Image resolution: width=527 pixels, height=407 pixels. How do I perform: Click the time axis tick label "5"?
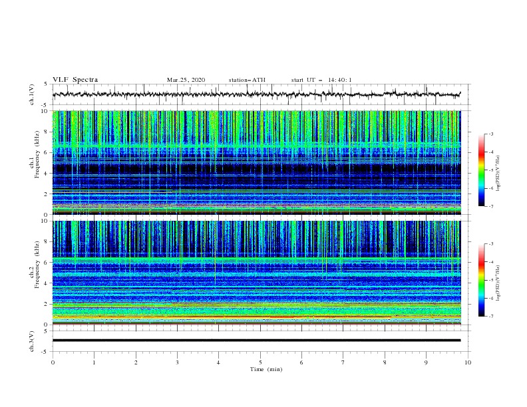click(260, 362)
